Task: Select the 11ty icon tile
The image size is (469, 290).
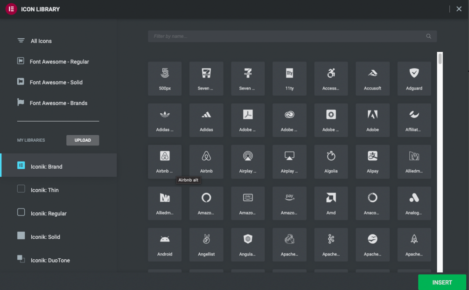Action: [x=289, y=78]
